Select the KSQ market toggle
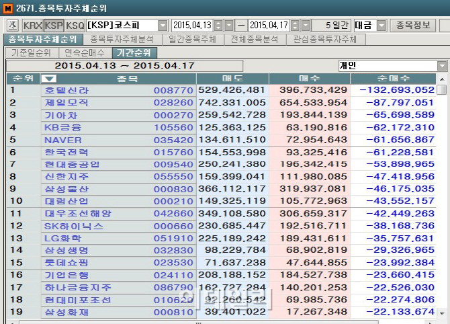This screenshot has height=324, width=450. 75,26
